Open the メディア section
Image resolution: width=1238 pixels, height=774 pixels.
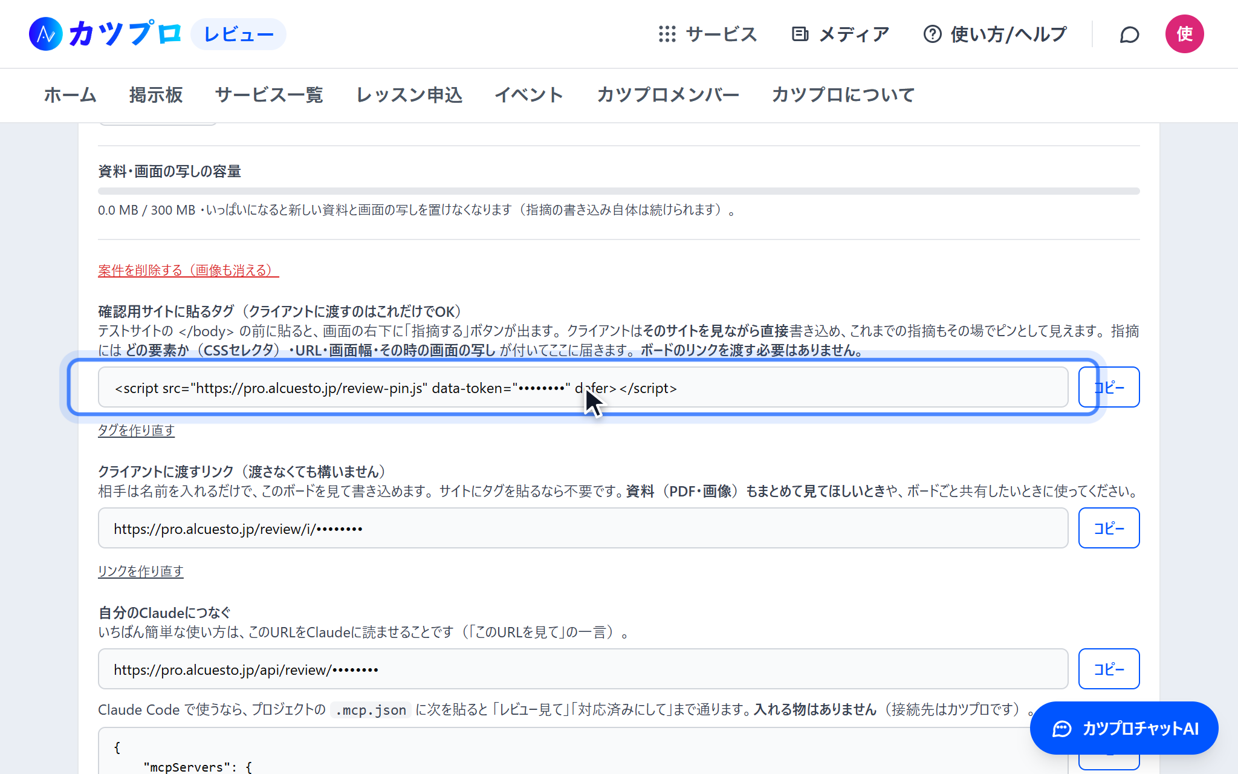(x=840, y=34)
